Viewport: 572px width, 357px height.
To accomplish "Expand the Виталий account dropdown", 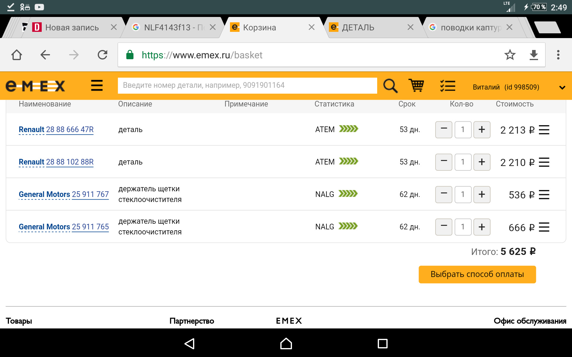I will pyautogui.click(x=562, y=87).
